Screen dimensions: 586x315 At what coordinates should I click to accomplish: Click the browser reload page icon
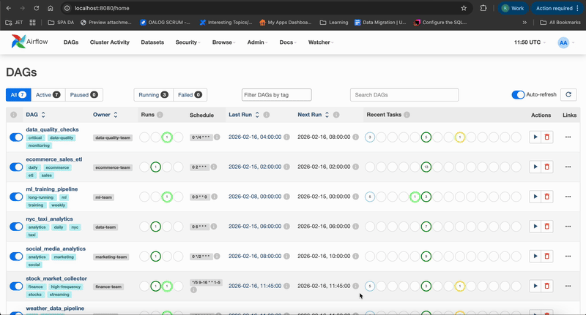[x=36, y=8]
